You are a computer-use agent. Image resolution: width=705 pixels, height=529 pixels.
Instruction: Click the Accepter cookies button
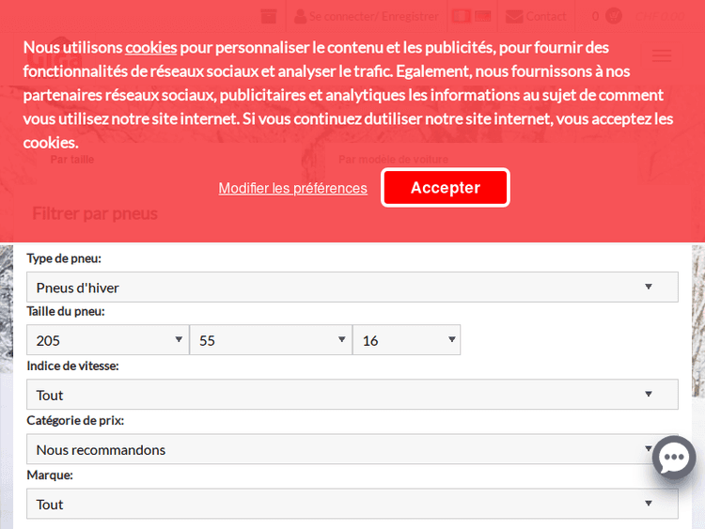pyautogui.click(x=446, y=188)
